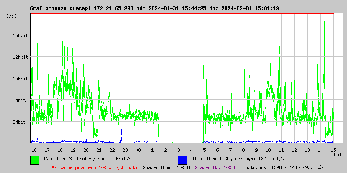Click the Dostupnost 1398 z 1440 text

click(283, 167)
